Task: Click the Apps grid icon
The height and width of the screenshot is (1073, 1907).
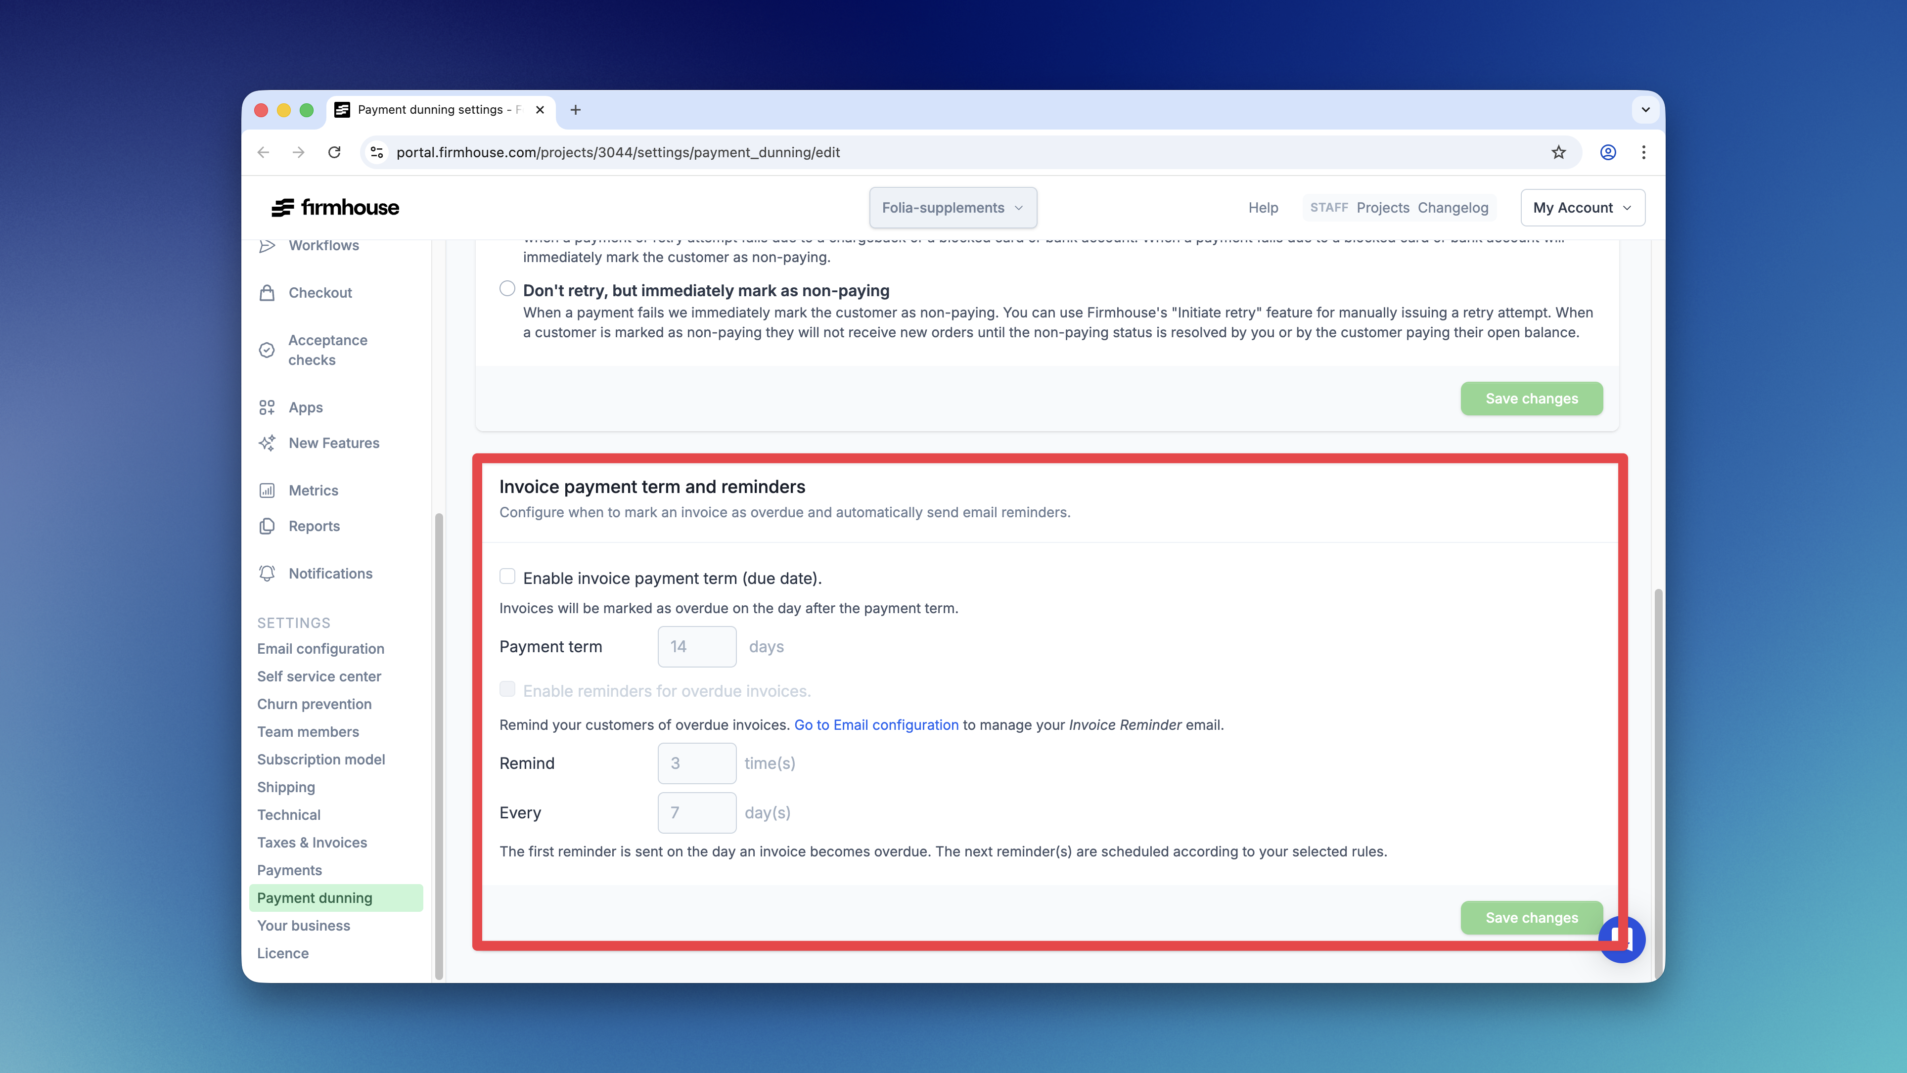Action: coord(268,407)
